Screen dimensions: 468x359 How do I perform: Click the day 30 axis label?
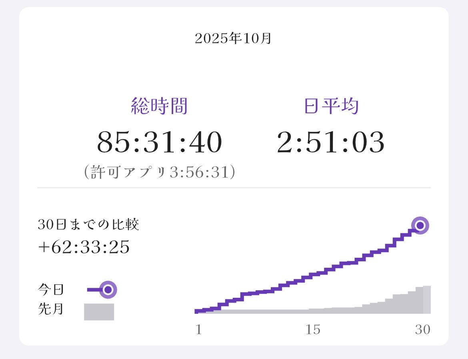point(422,330)
